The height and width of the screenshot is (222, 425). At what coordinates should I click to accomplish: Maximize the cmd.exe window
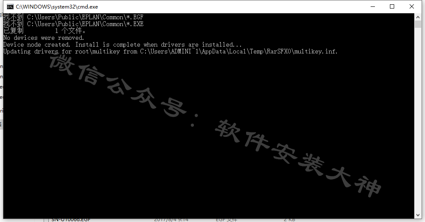[392, 6]
